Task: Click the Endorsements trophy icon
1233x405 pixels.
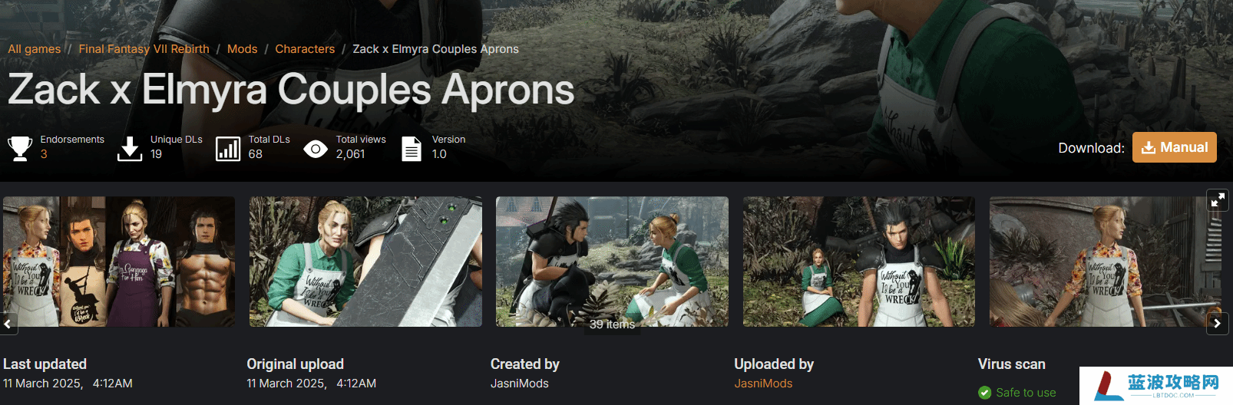Action: [x=20, y=148]
